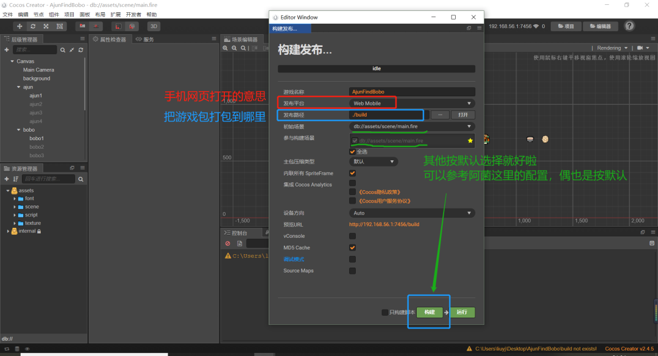Open the Rendering dropdown in scene editor

click(x=612, y=48)
